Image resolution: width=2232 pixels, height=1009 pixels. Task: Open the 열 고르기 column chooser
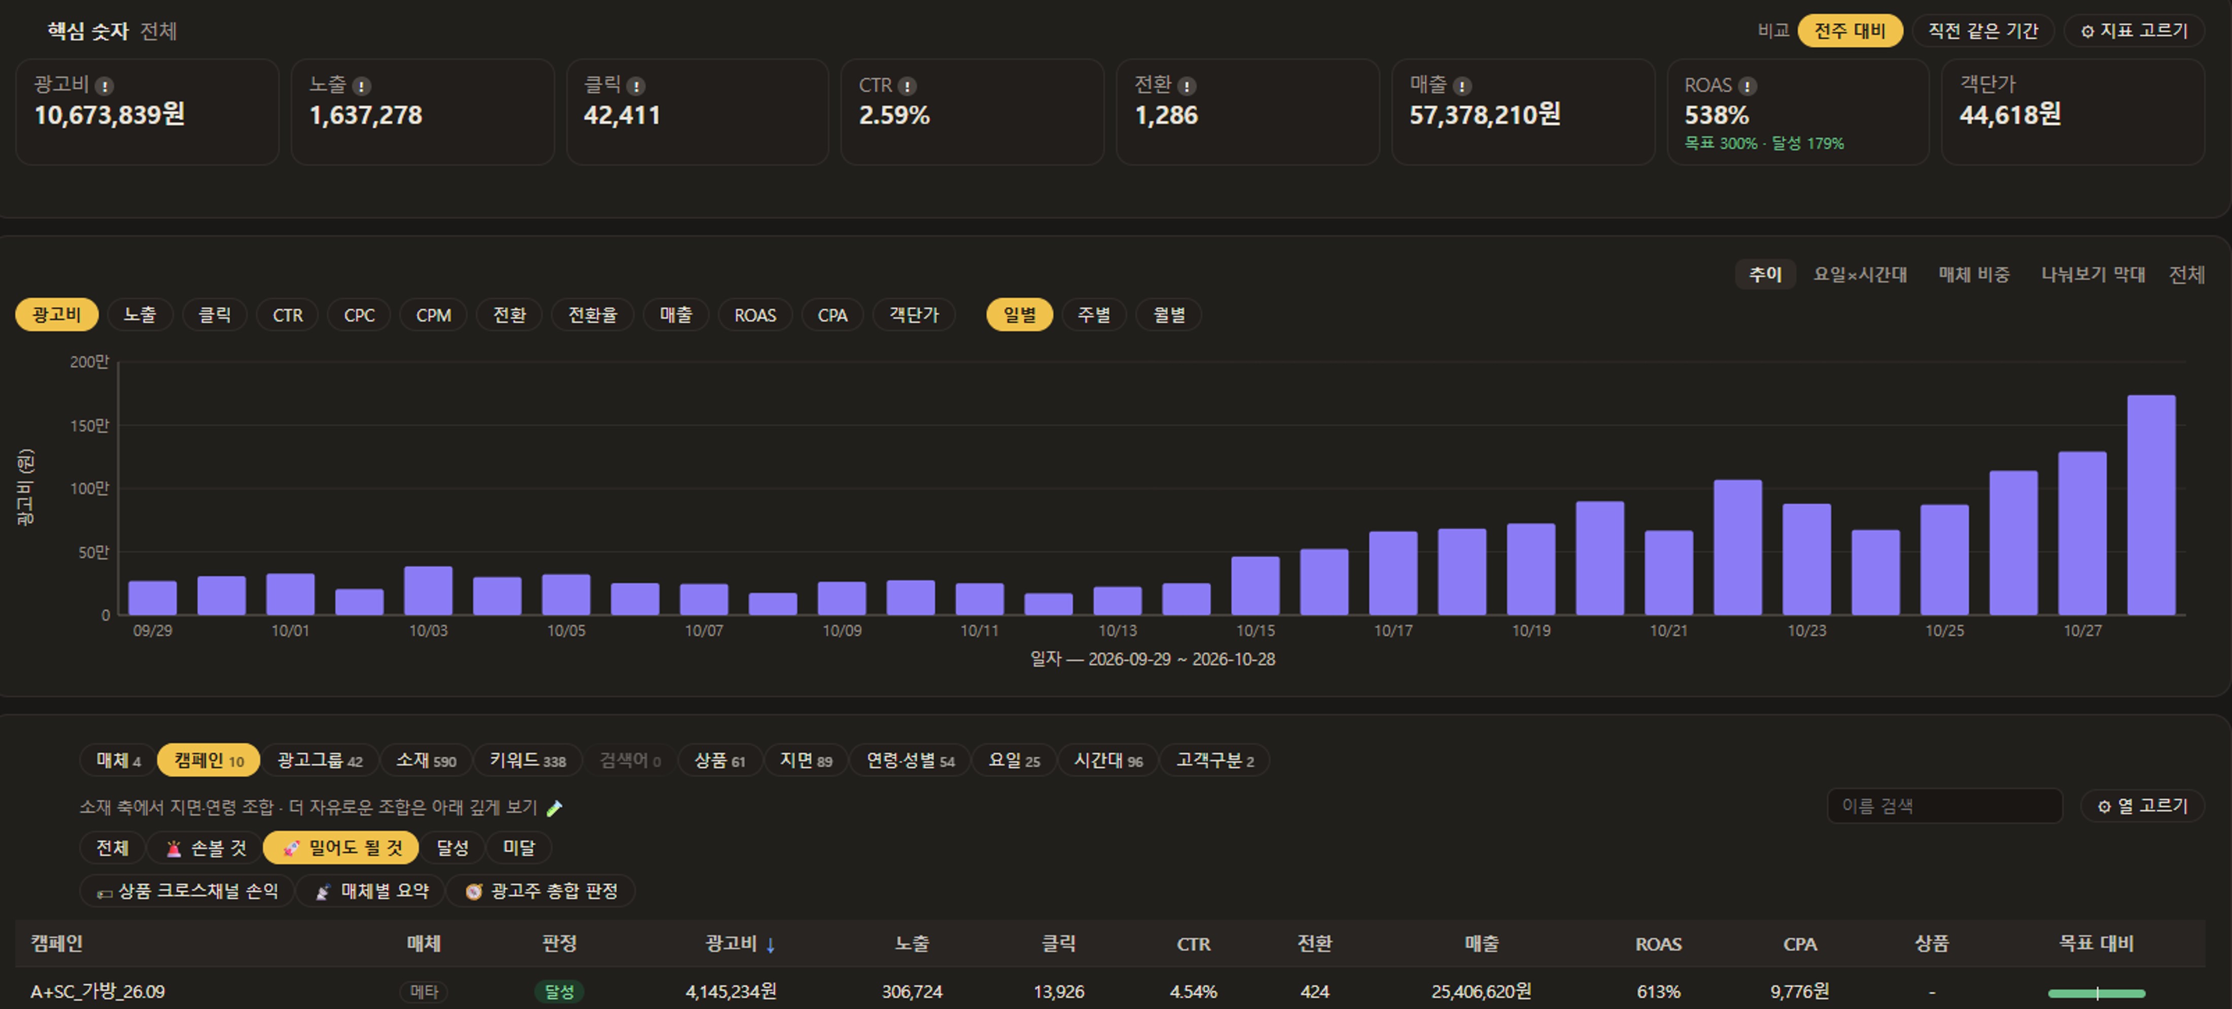[x=2143, y=806]
